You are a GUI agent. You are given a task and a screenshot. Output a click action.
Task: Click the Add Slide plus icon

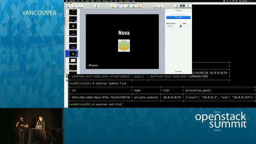80,6
